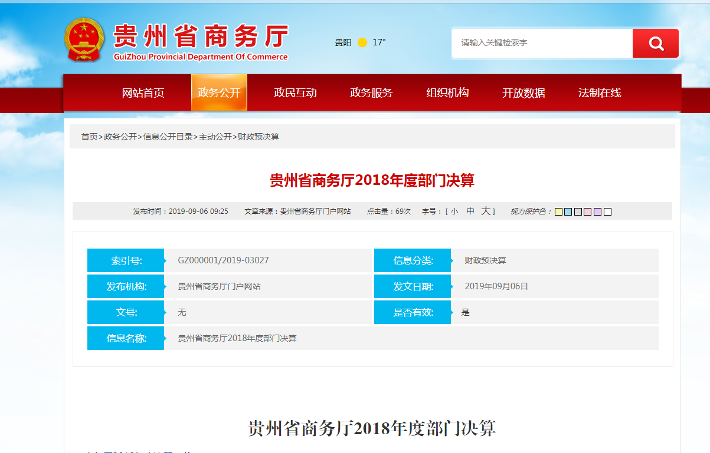The height and width of the screenshot is (453, 710).
Task: Open the 政务服务 menu item
Action: coord(371,93)
